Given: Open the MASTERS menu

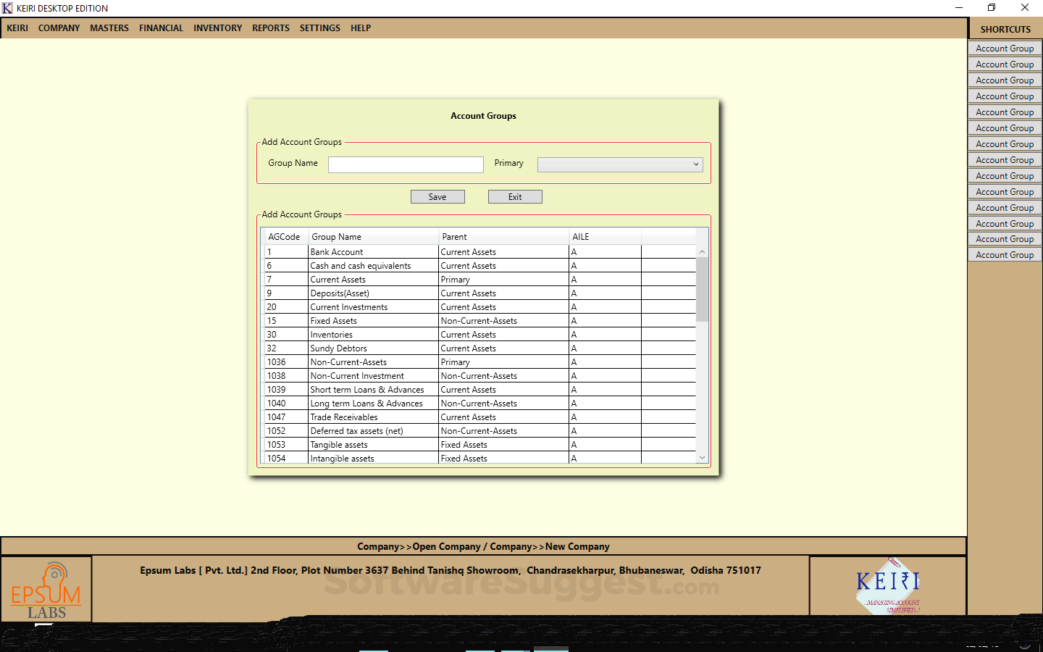Looking at the screenshot, I should 109,28.
